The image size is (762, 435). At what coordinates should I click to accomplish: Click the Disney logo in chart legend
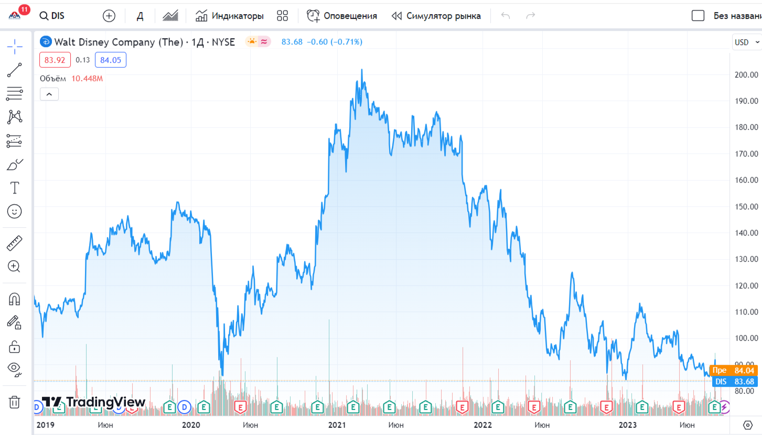point(46,42)
